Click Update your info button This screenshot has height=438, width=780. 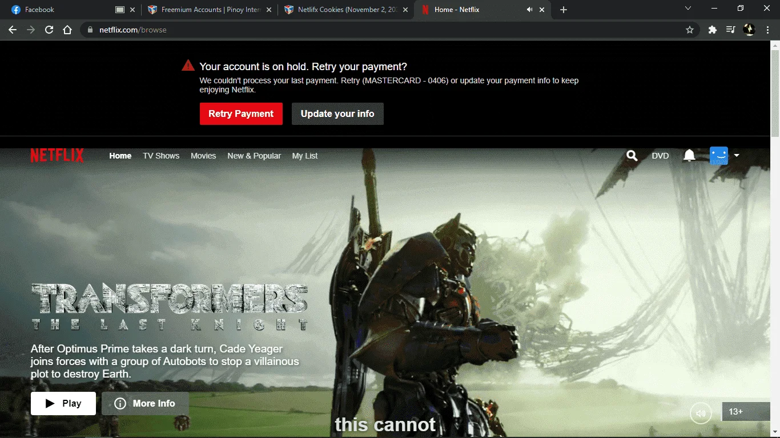337,113
